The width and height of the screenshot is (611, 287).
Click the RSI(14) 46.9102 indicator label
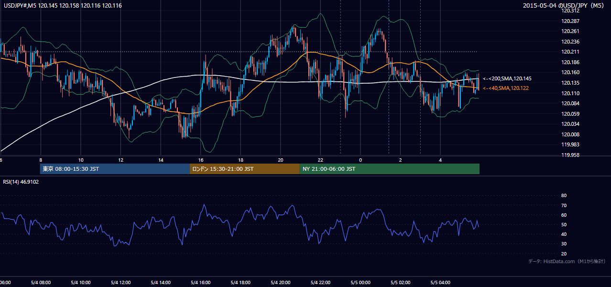pyautogui.click(x=21, y=182)
